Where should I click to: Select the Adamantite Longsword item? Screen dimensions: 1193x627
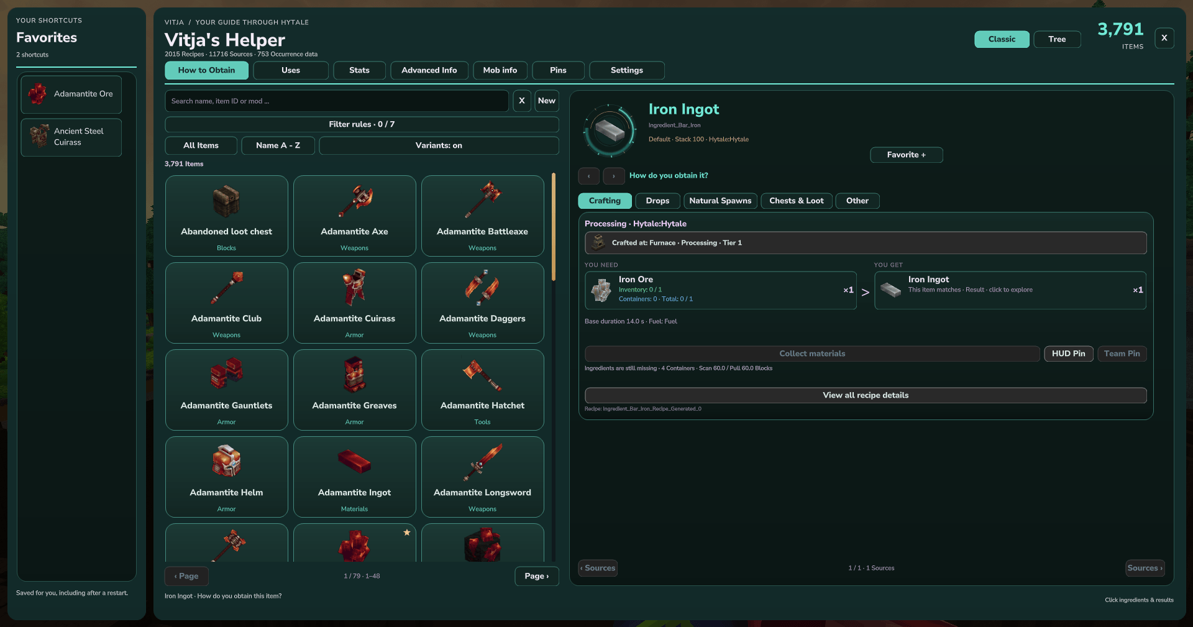pos(482,477)
